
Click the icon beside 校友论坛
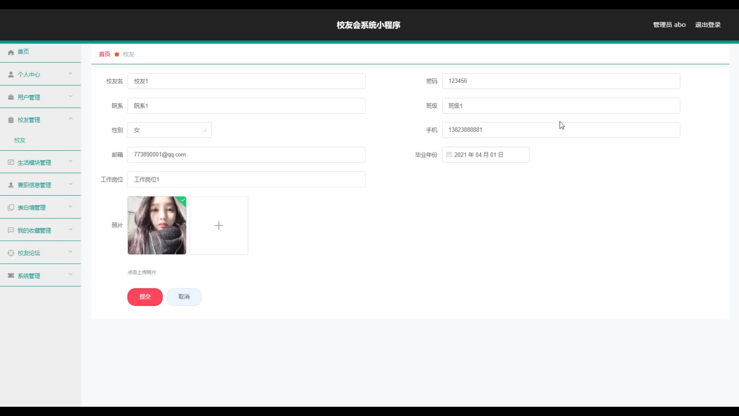pyautogui.click(x=11, y=253)
